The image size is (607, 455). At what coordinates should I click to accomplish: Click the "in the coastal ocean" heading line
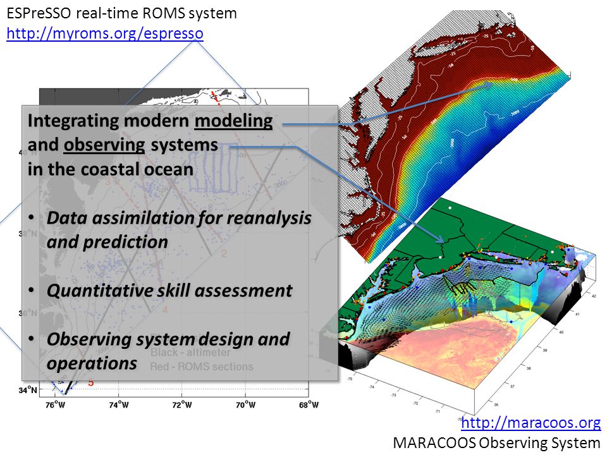110,169
